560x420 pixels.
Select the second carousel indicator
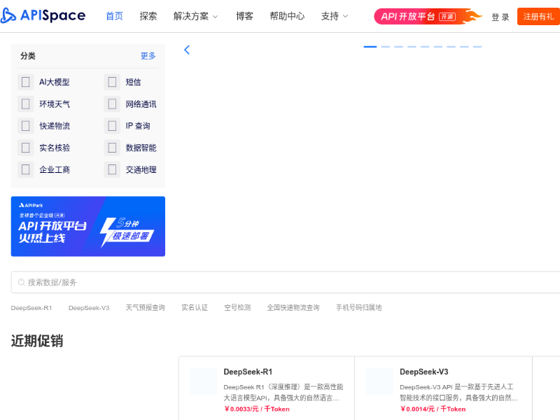386,47
